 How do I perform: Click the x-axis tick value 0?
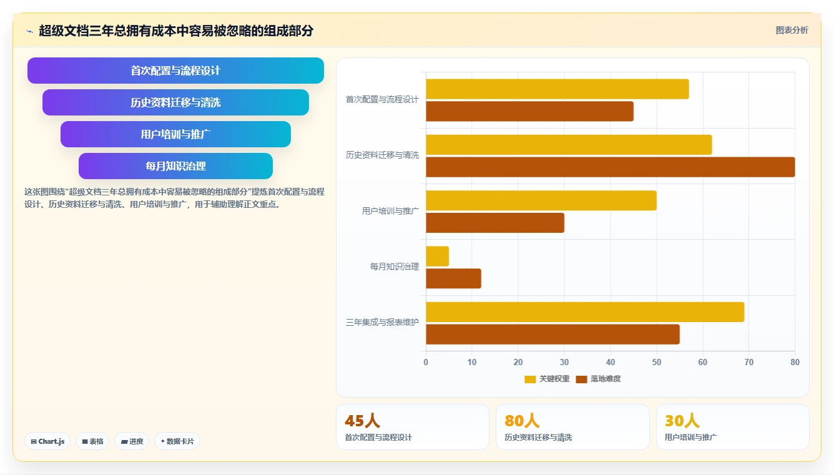(x=426, y=362)
